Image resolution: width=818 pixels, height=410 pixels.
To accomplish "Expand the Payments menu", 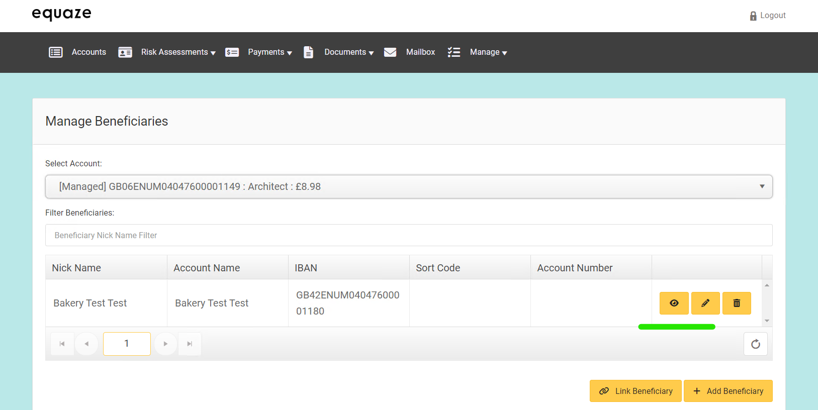I will point(269,52).
